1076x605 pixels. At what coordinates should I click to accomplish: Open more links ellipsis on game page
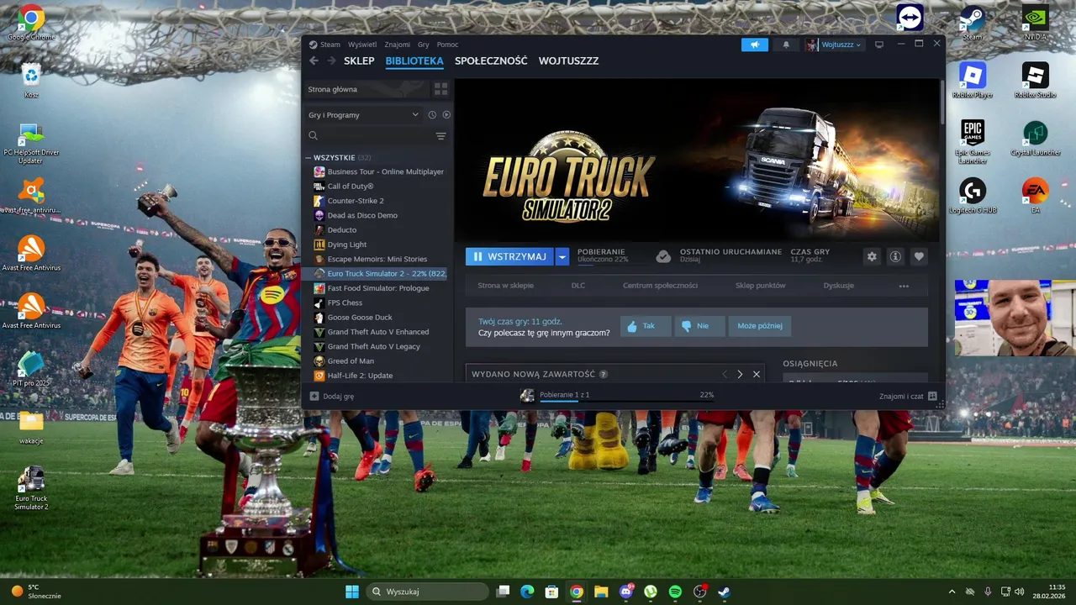point(904,286)
